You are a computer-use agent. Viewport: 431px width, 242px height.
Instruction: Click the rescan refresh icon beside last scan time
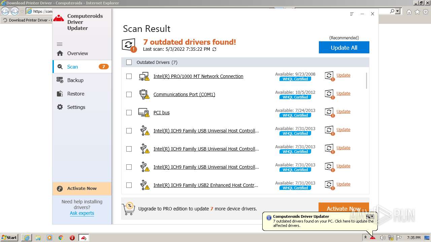[x=214, y=49]
